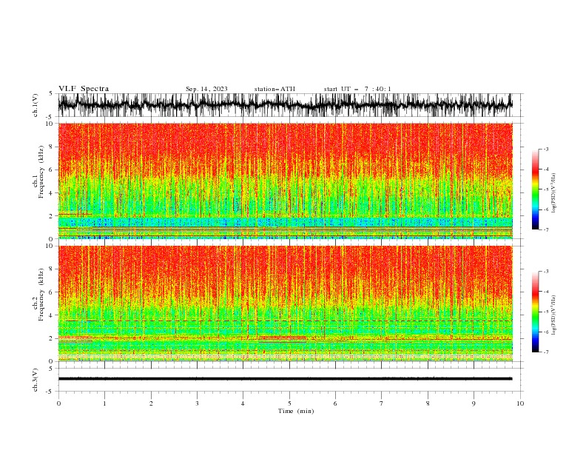Image resolution: width=586 pixels, height=453 pixels.
Task: Click the date "Sep. 14, 2023"
Action: pos(206,89)
